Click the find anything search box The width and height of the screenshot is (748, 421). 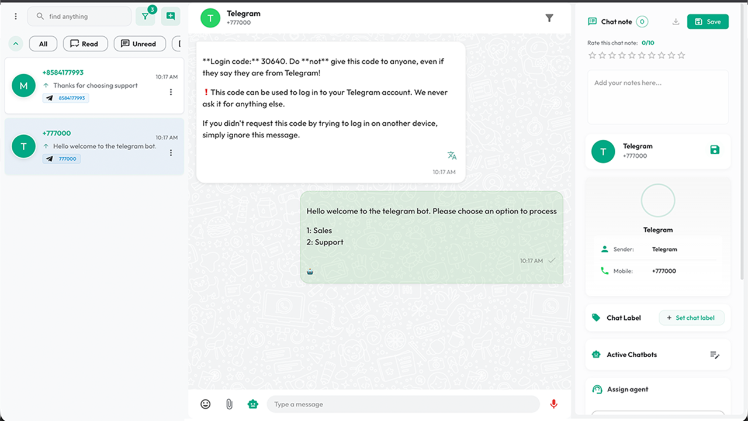79,16
